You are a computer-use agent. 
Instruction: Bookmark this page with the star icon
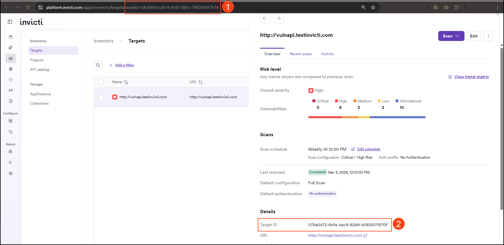pyautogui.click(x=373, y=7)
